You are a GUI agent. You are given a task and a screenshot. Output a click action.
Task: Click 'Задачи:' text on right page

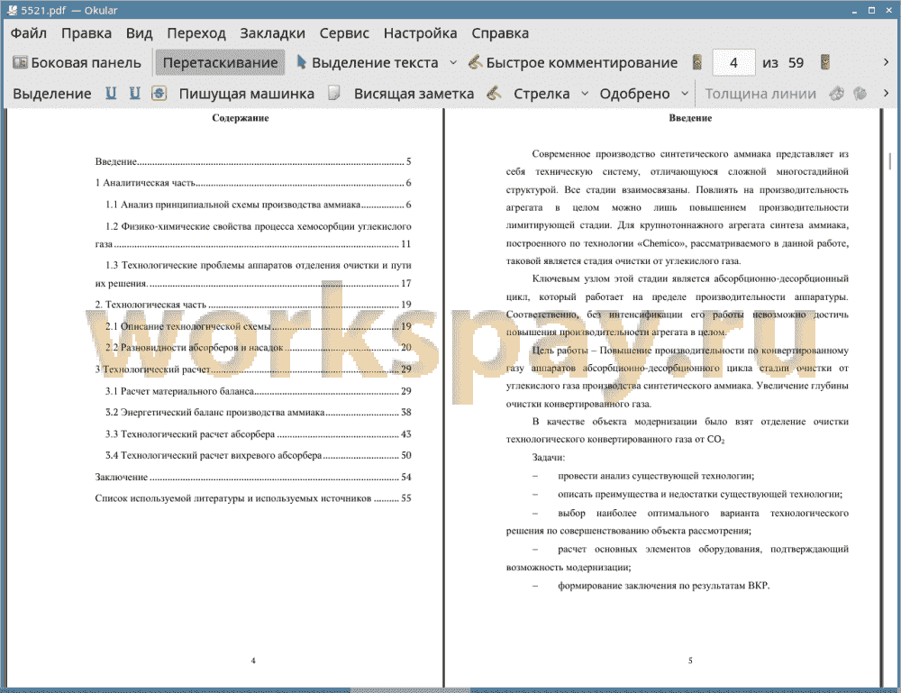(x=548, y=458)
